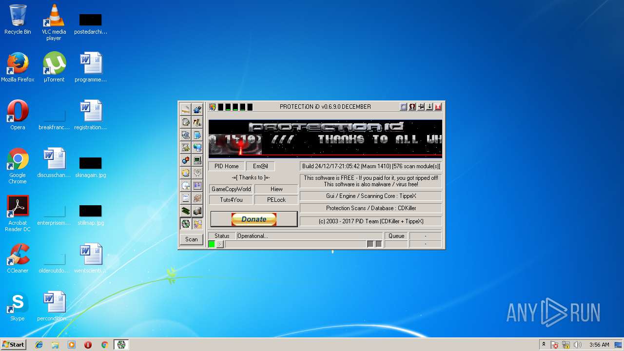
Task: Click the blue square button in title bar
Action: pyautogui.click(x=404, y=107)
